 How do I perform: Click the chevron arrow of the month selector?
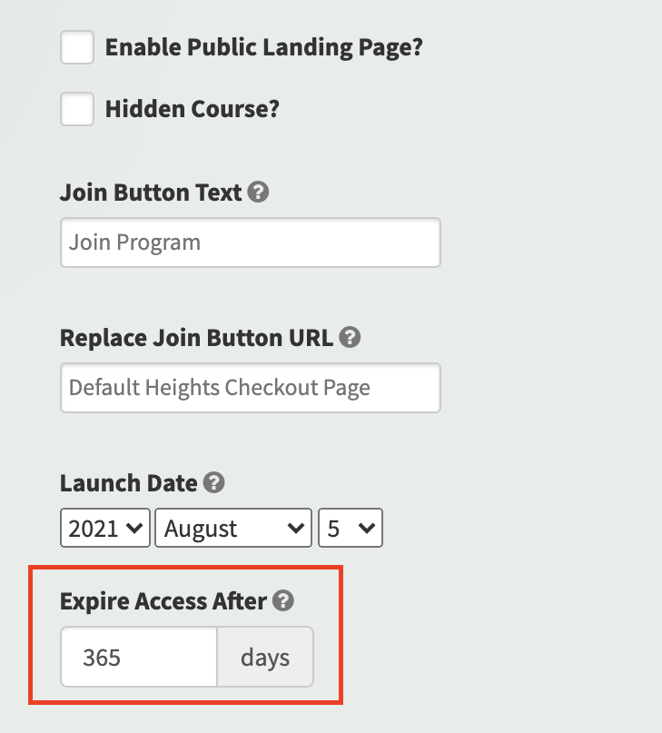pyautogui.click(x=296, y=529)
